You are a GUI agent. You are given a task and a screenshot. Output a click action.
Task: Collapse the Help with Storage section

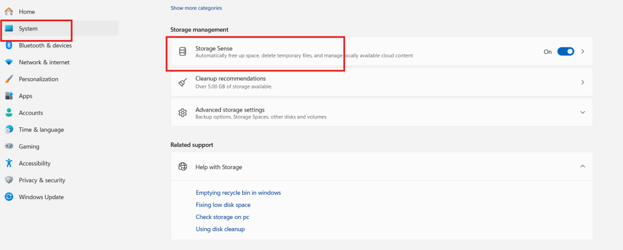click(x=582, y=166)
